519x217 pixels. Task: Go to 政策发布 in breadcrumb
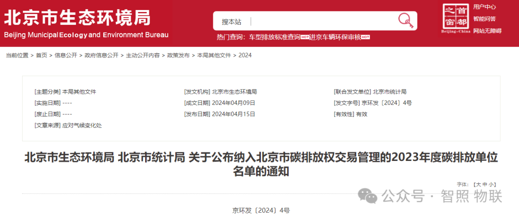click(x=178, y=56)
